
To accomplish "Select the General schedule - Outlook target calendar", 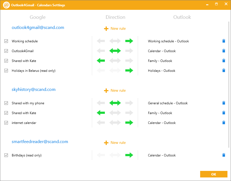I will [168, 103].
